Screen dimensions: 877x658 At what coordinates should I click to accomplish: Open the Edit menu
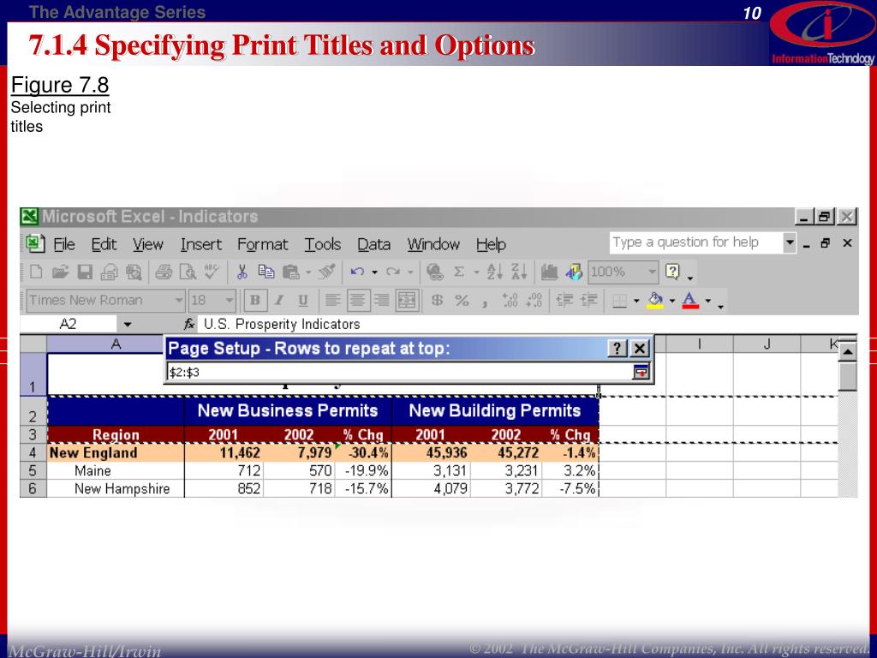coord(104,244)
